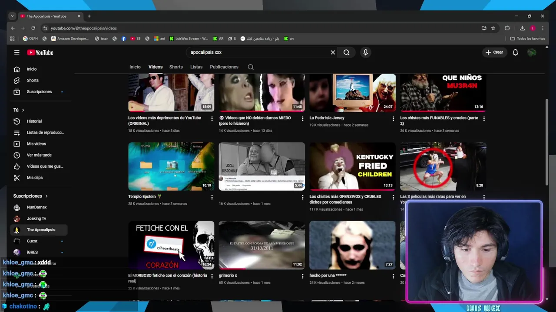Play FETICHE CON EL CORAZÓN thumbnail
Viewport: 556px width, 312px height.
click(171, 245)
